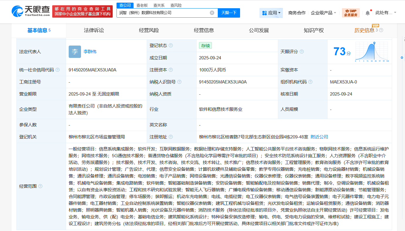Open the notification bell
The height and width of the screenshot is (231, 405).
pyautogui.click(x=368, y=12)
